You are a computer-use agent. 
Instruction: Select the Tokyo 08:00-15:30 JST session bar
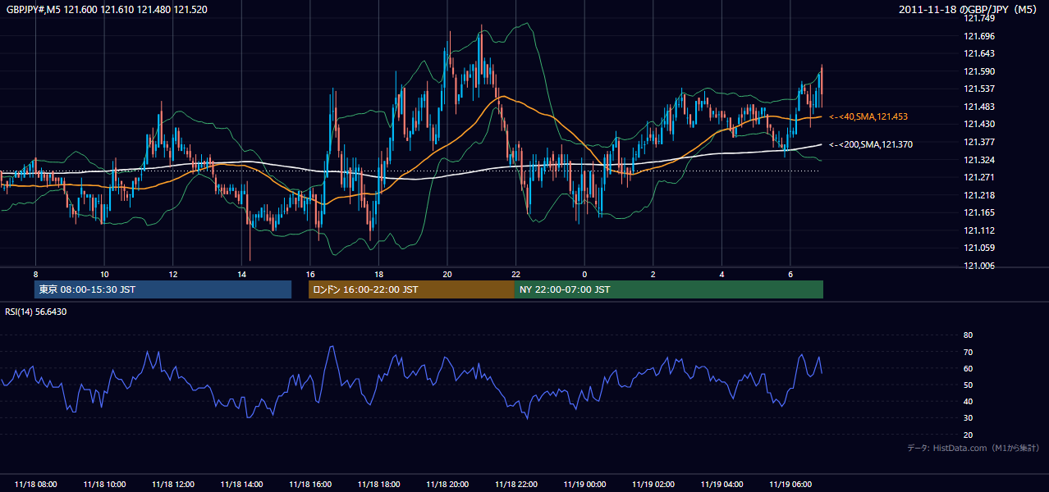click(163, 289)
